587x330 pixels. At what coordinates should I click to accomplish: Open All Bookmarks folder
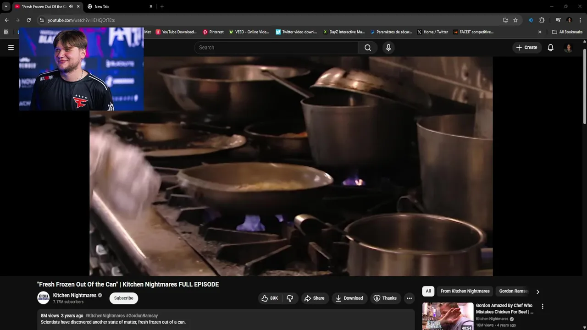coord(567,32)
